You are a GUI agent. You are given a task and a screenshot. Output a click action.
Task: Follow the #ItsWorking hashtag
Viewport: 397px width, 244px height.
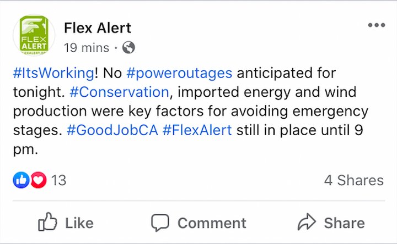53,73
